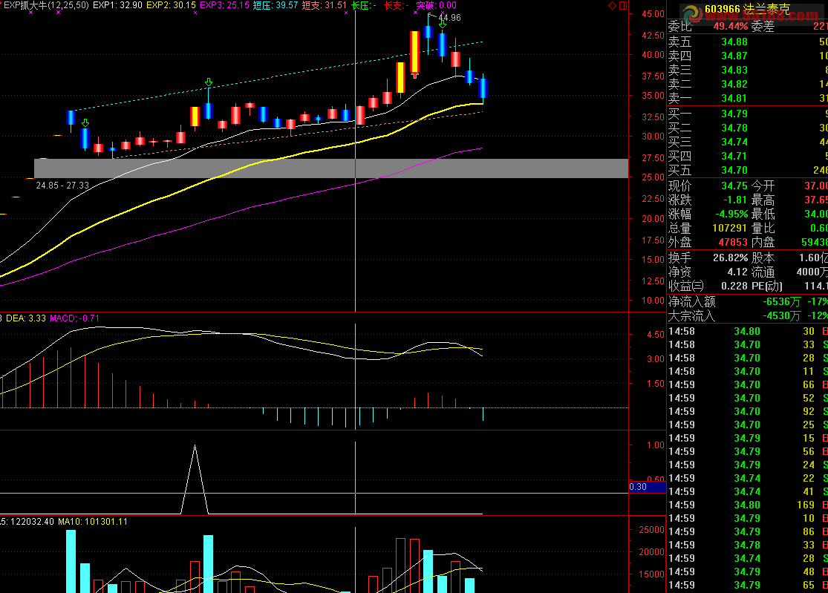
Task: Click the 委比 49.44% value
Action: [730, 27]
